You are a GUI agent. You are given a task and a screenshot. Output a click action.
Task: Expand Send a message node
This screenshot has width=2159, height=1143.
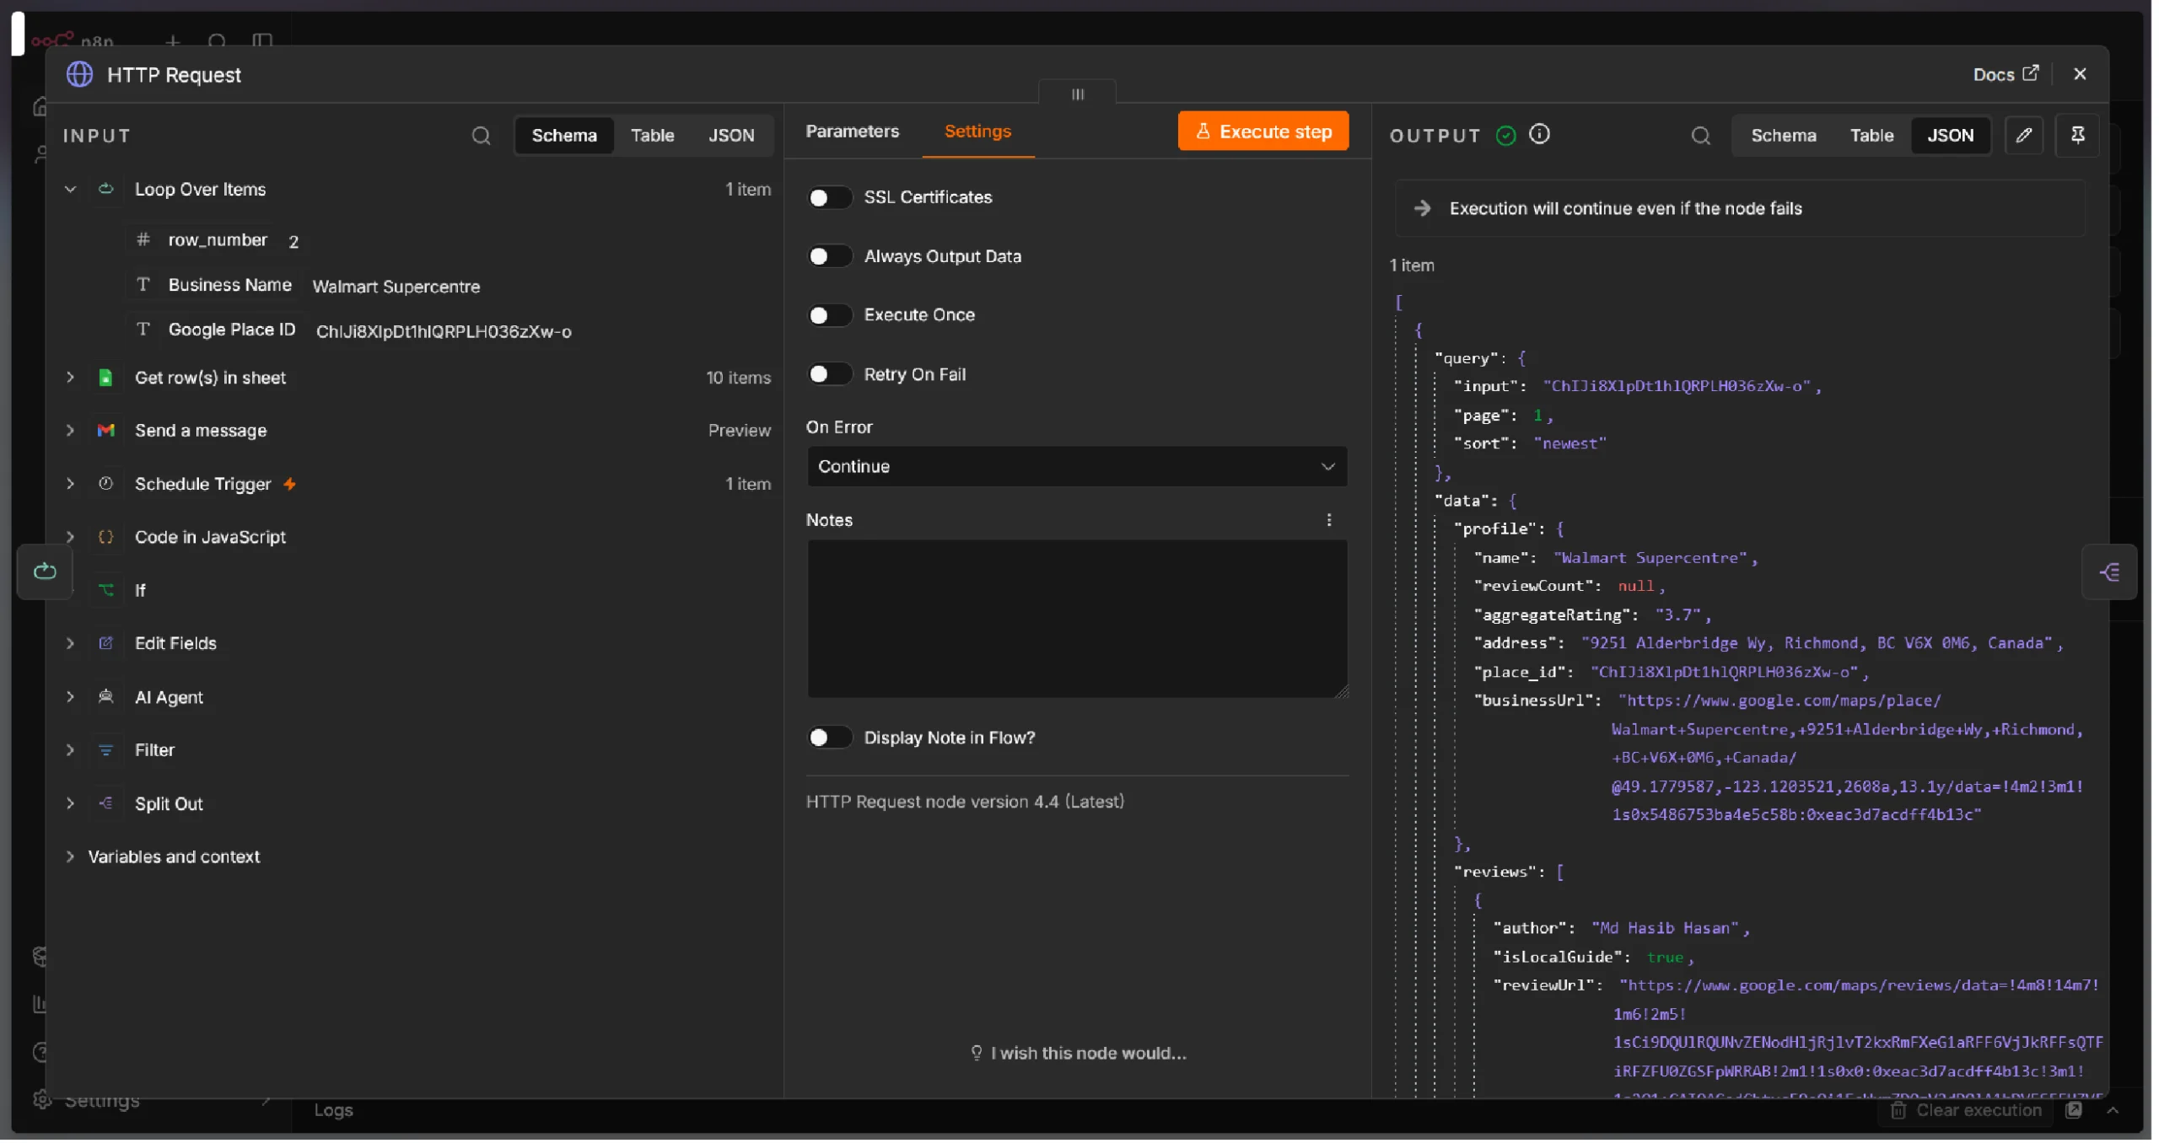coord(70,430)
